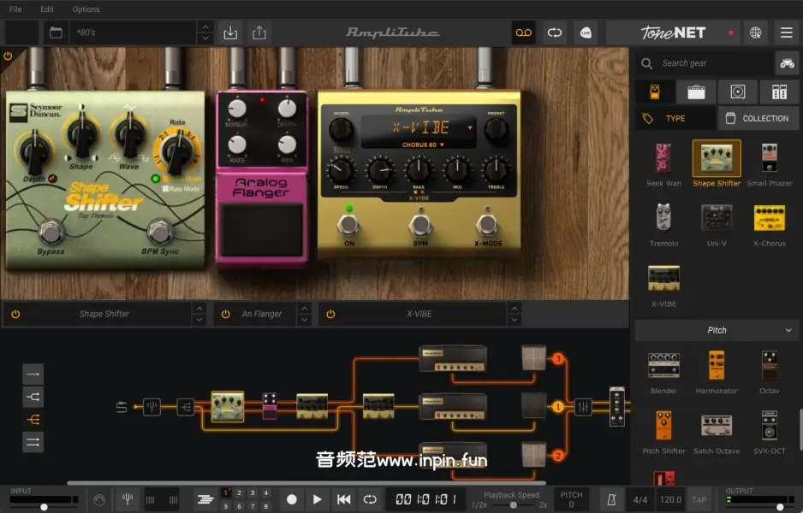Select Seek Wah pedal in gear list
This screenshot has width=803, height=513.
coord(663,163)
